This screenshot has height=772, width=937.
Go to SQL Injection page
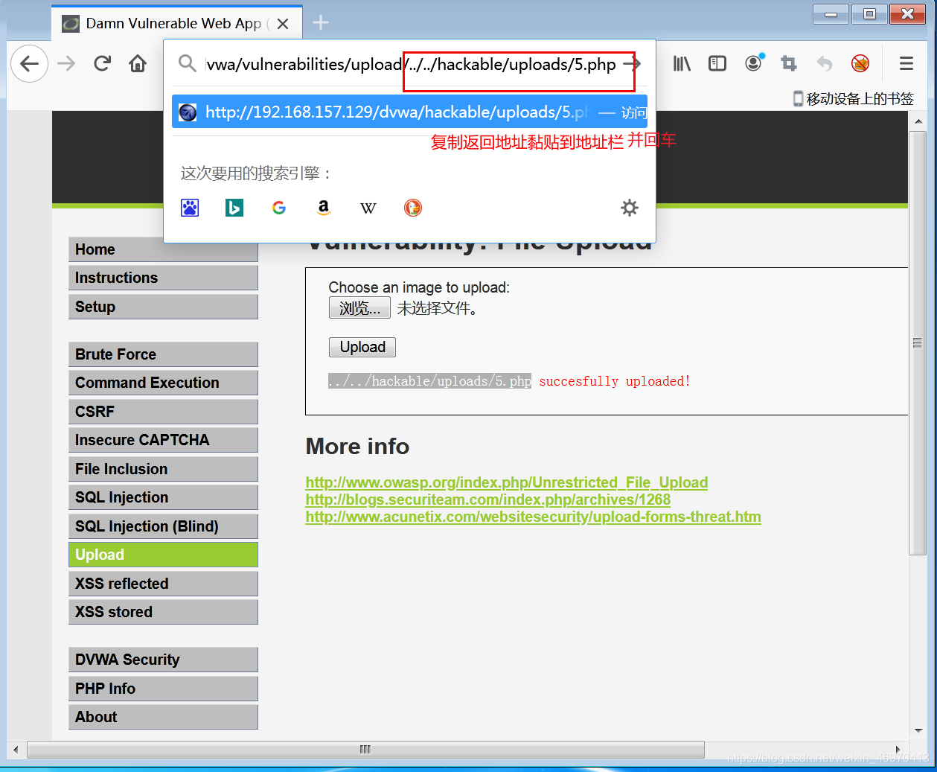tap(163, 497)
